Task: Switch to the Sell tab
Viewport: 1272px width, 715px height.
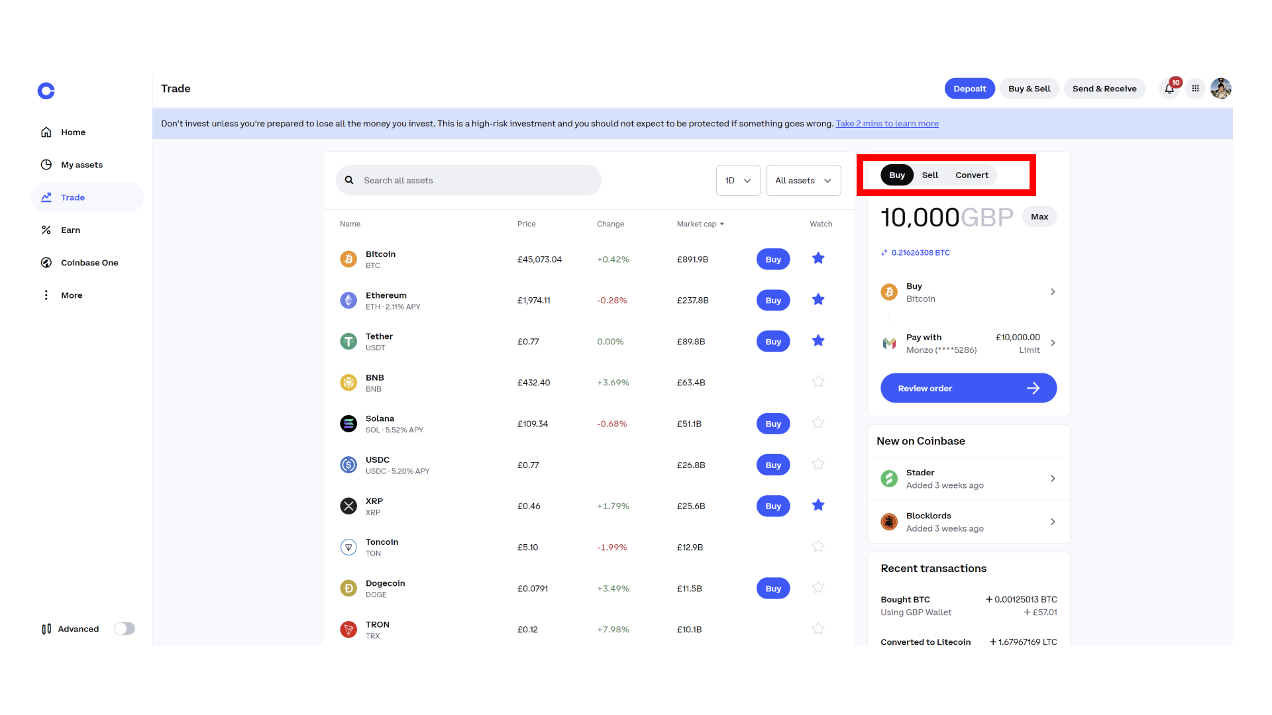Action: (930, 175)
